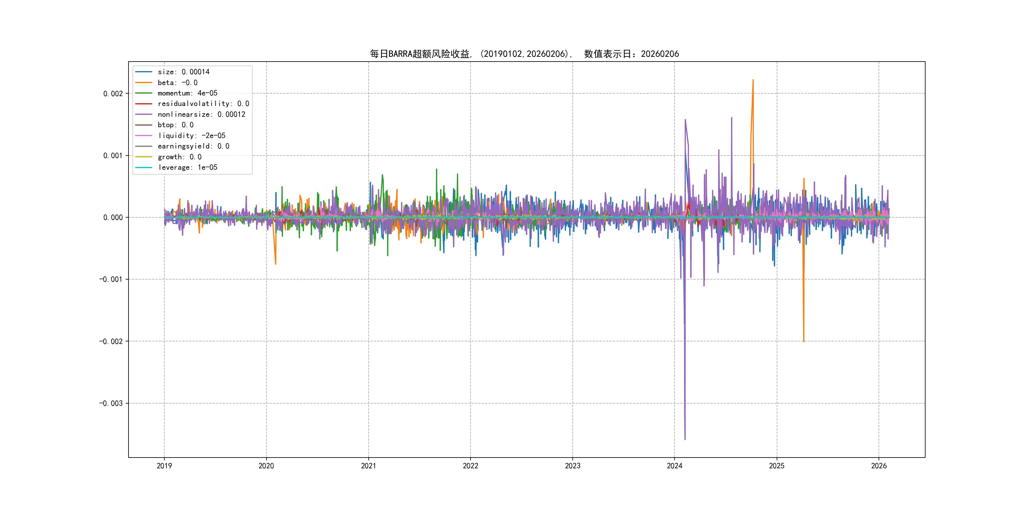1028x514 pixels.
Task: Click the orange beta legend line swatch
Action: pos(144,82)
